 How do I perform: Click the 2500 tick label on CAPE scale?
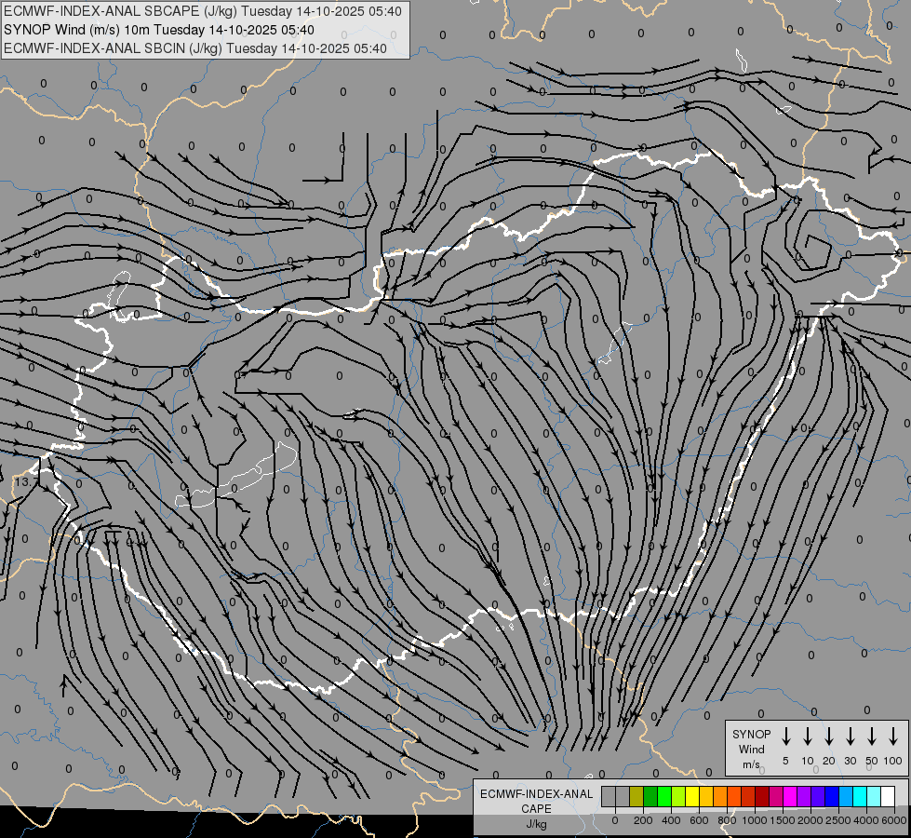point(838,820)
